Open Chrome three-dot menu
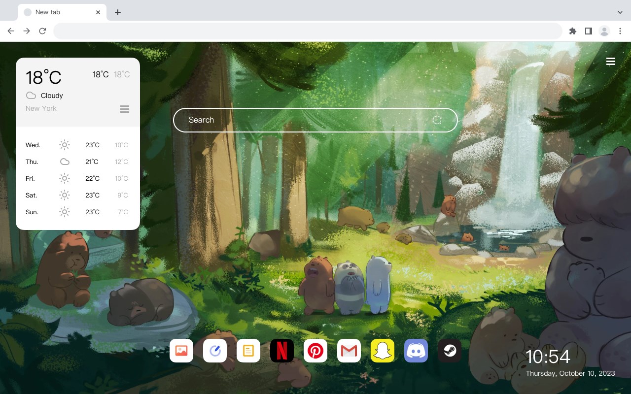The height and width of the screenshot is (394, 631). [x=620, y=31]
